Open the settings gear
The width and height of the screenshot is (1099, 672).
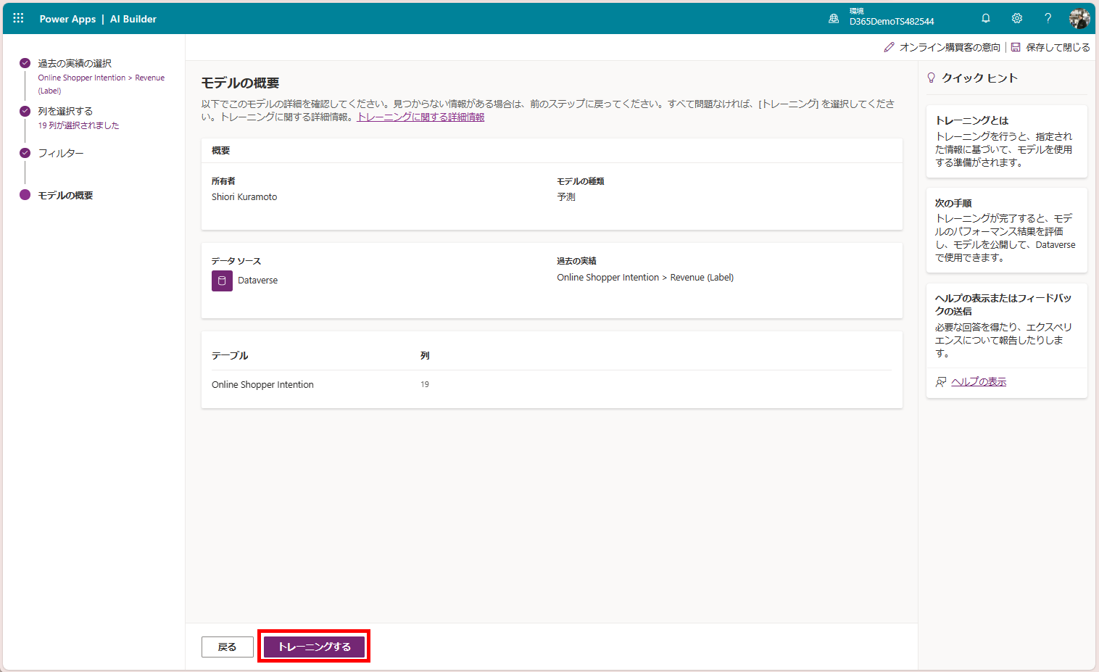point(1017,18)
